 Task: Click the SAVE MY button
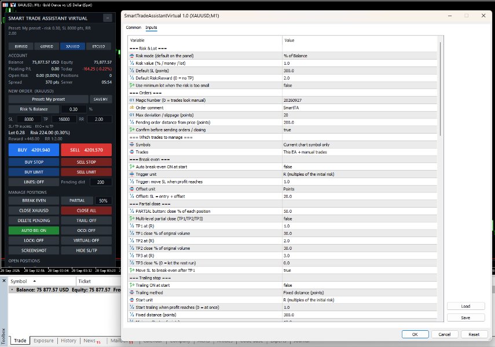pos(101,99)
